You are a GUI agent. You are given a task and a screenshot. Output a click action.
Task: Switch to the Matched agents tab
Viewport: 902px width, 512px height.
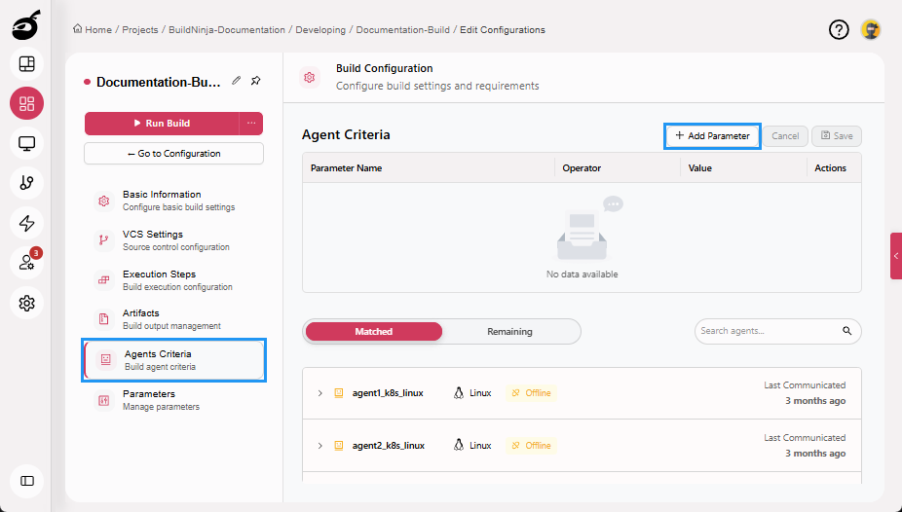pos(373,332)
